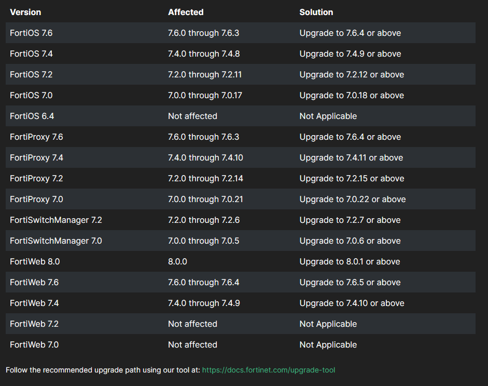The height and width of the screenshot is (386, 488).
Task: Open the docs.fortinet.com upgrade-tool link
Action: (268, 370)
